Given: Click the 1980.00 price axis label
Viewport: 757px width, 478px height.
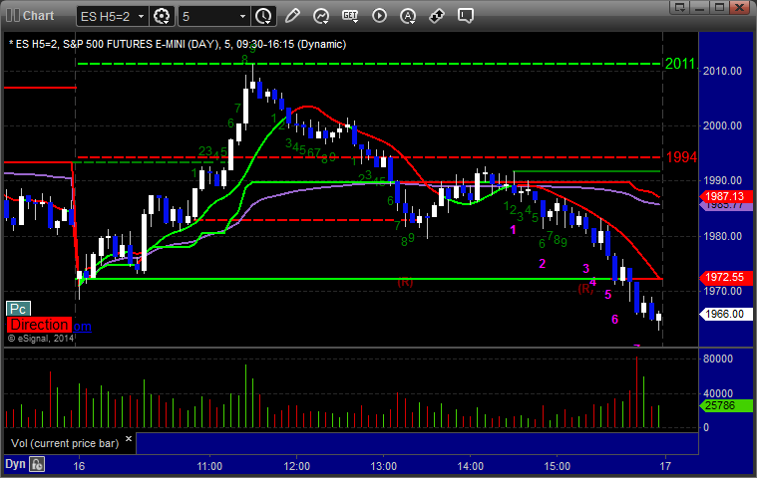Looking at the screenshot, I should point(722,236).
